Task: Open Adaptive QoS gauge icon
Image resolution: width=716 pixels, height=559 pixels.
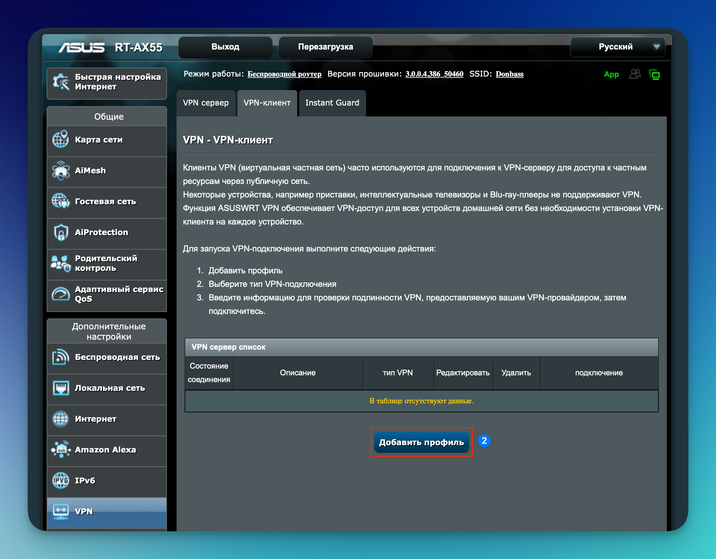Action: [61, 294]
